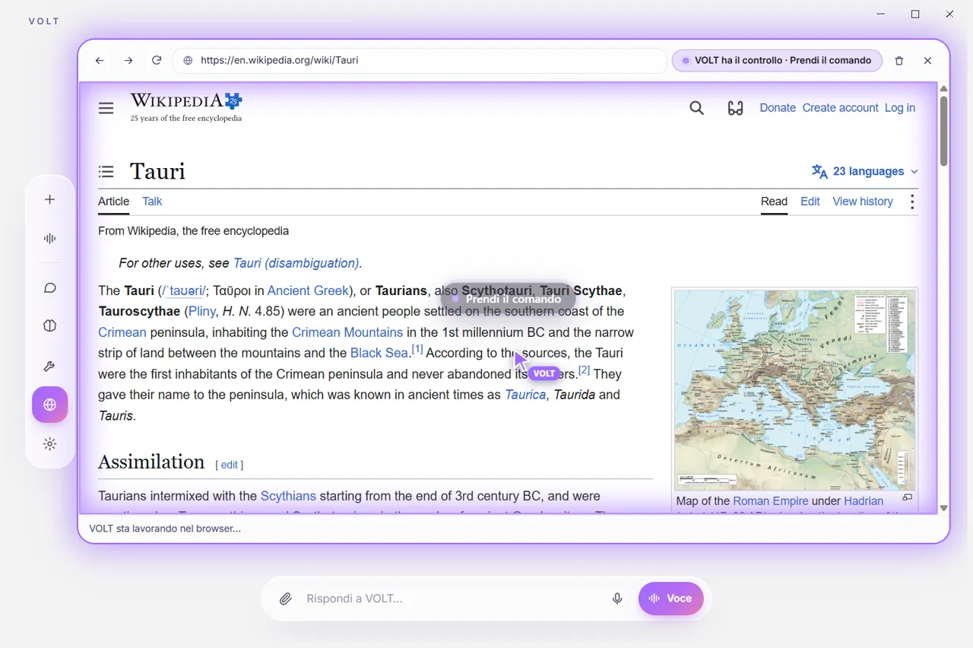Click the VOLT ha il controllo button
The height and width of the screenshot is (648, 973).
[x=777, y=61]
